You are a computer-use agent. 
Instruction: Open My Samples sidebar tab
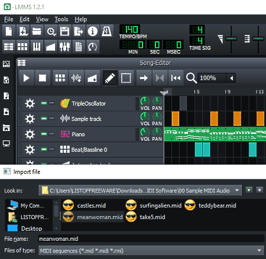click(7, 96)
